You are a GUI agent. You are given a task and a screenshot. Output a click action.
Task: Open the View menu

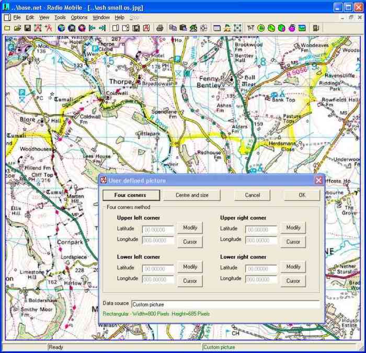pyautogui.click(x=44, y=17)
